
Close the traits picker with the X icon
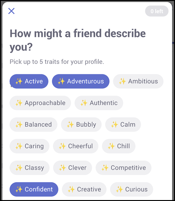11,11
